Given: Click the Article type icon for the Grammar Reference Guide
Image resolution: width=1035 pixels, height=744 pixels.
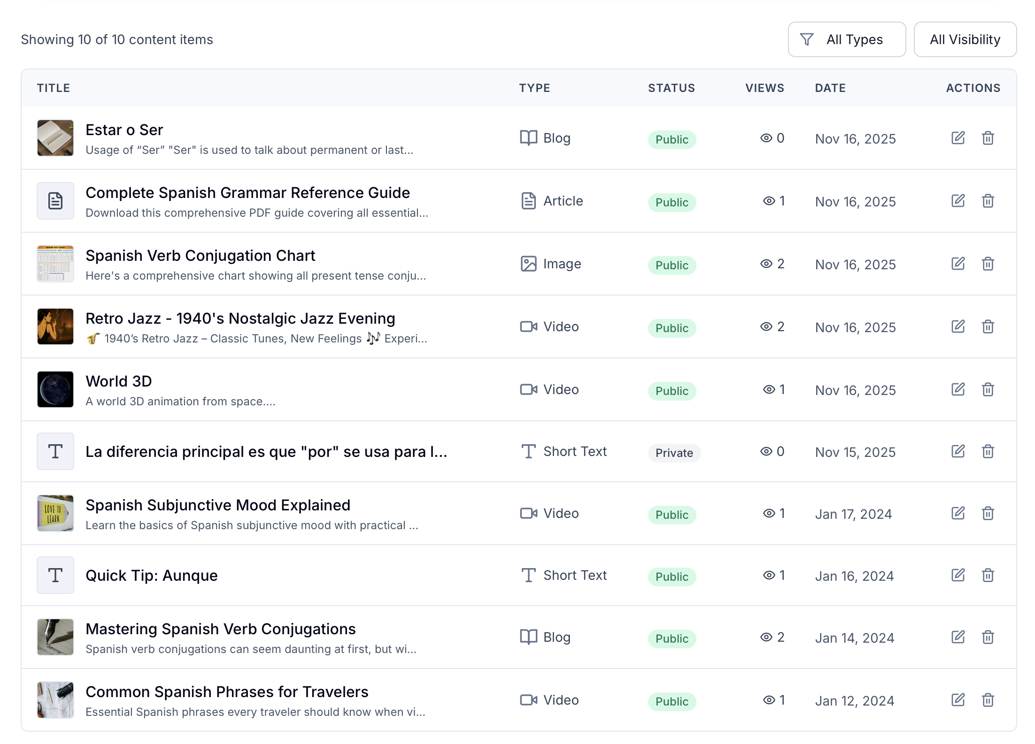Looking at the screenshot, I should click(529, 201).
